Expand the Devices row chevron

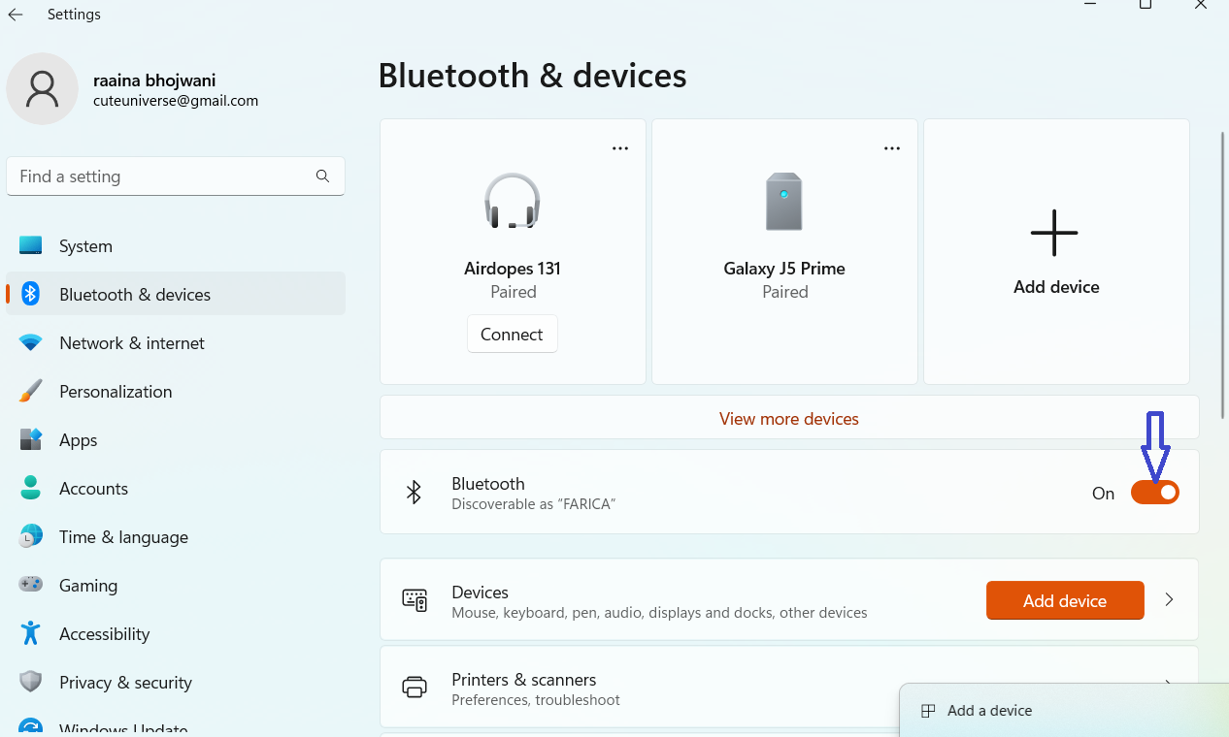pyautogui.click(x=1169, y=600)
